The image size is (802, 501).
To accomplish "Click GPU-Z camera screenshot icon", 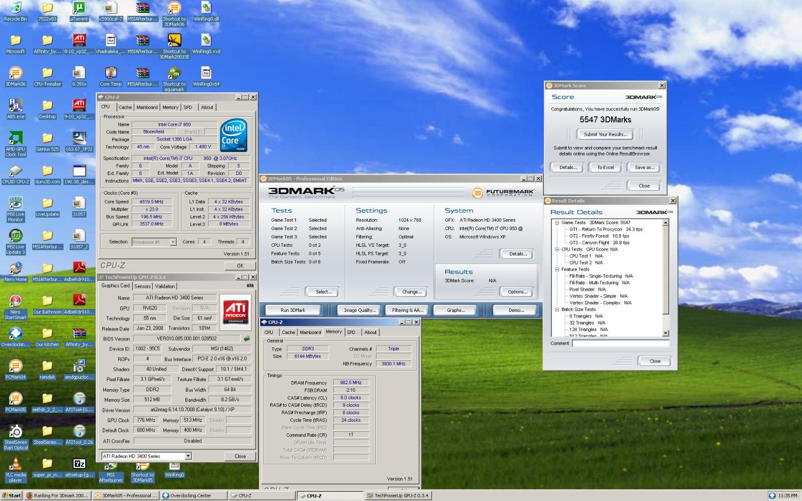I will pyautogui.click(x=250, y=286).
